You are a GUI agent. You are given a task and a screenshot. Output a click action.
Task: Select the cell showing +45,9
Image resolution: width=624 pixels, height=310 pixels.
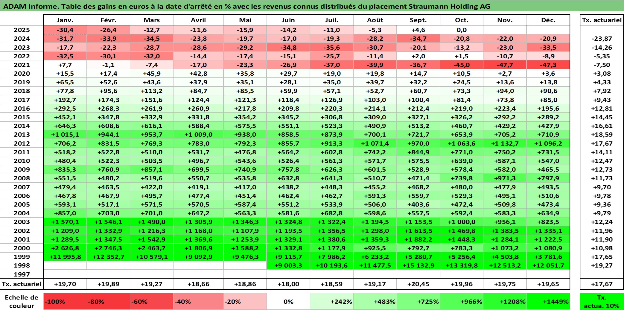(152, 74)
